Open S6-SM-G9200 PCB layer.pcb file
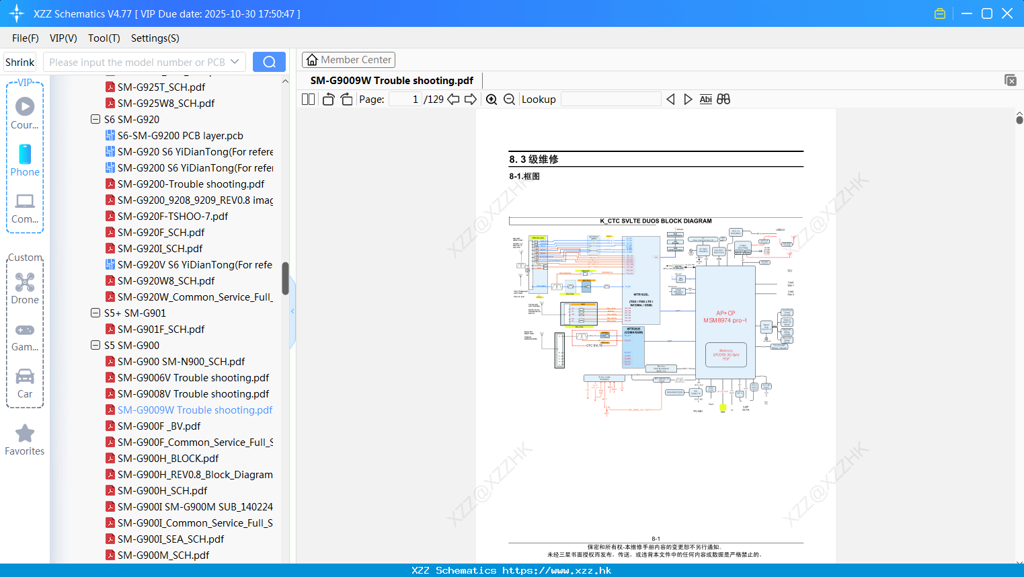The height and width of the screenshot is (577, 1024). click(180, 135)
